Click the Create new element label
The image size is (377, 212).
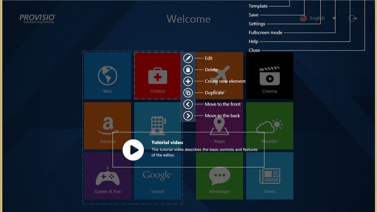click(x=225, y=81)
